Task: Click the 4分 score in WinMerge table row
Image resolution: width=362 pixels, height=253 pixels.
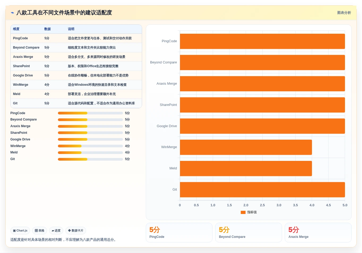Action: [47, 85]
